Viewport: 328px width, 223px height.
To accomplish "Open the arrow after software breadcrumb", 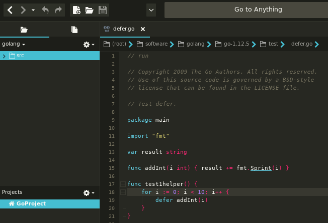I will 172,44.
